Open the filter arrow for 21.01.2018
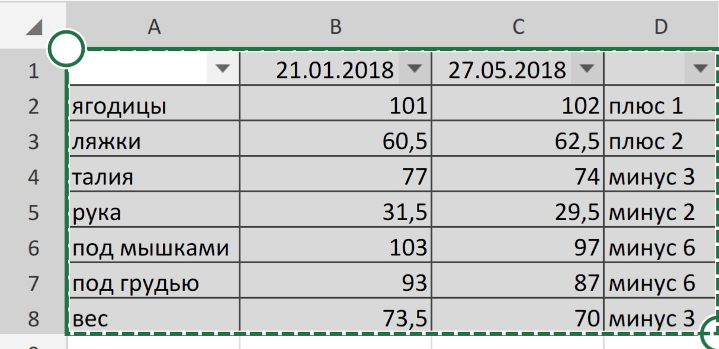719x349 pixels. [x=415, y=70]
